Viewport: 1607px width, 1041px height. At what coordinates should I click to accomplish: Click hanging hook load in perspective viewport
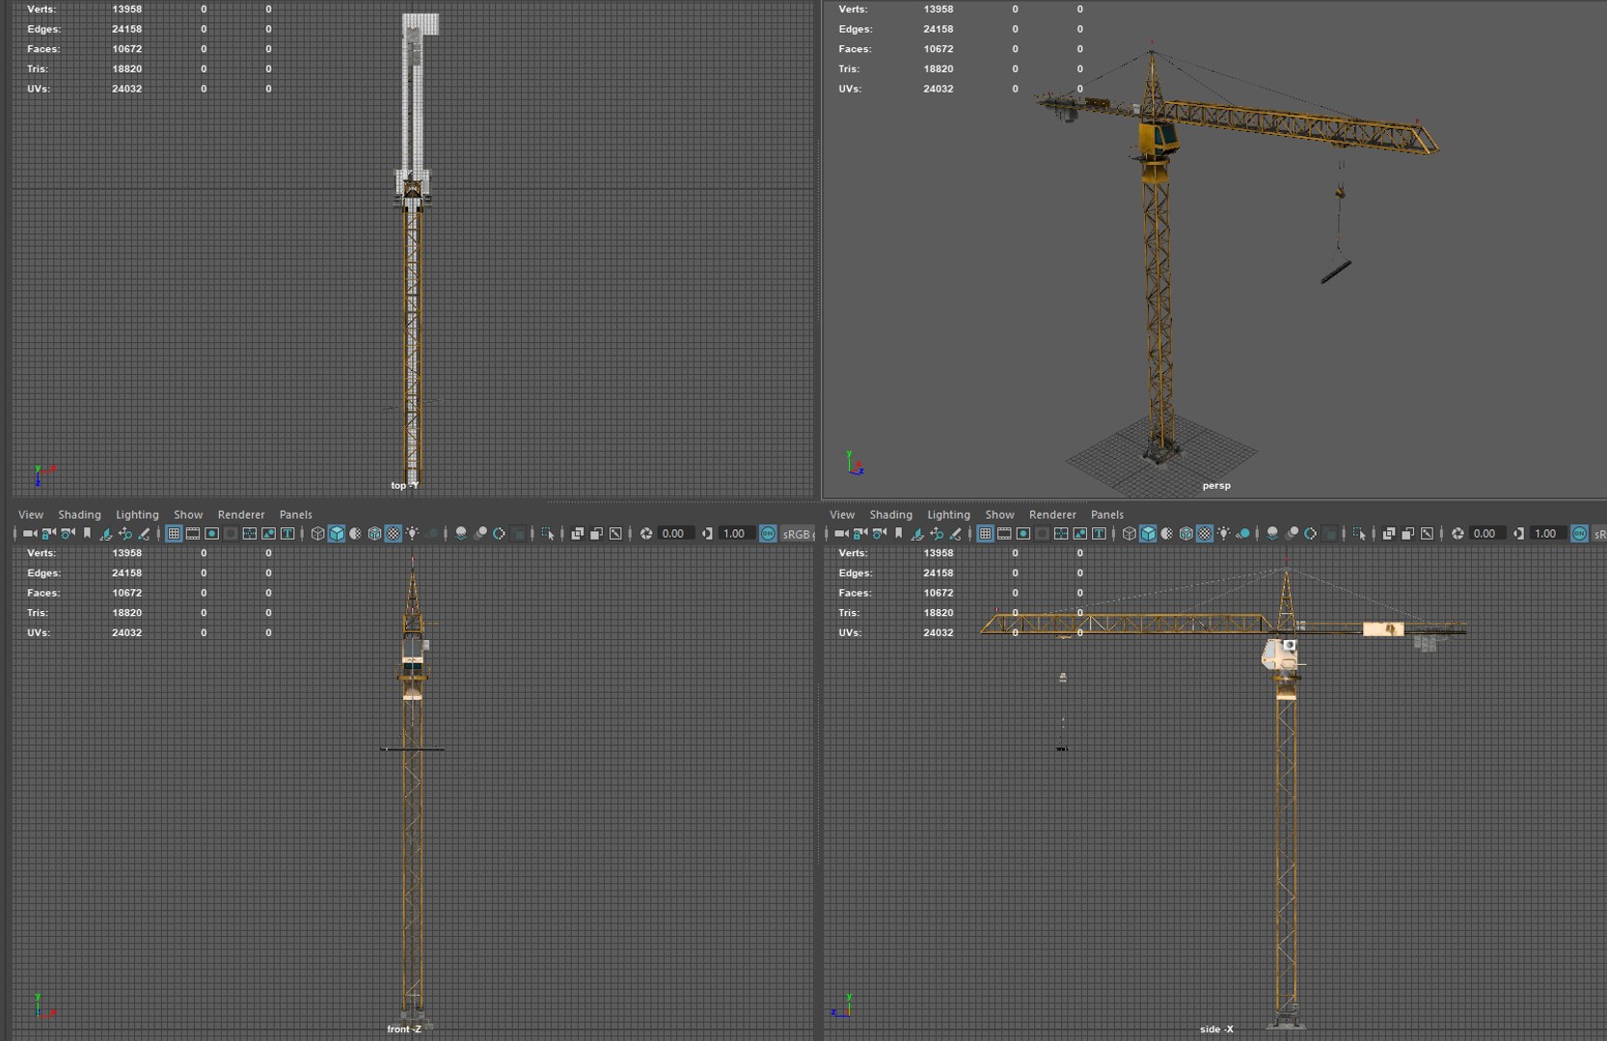point(1336,272)
